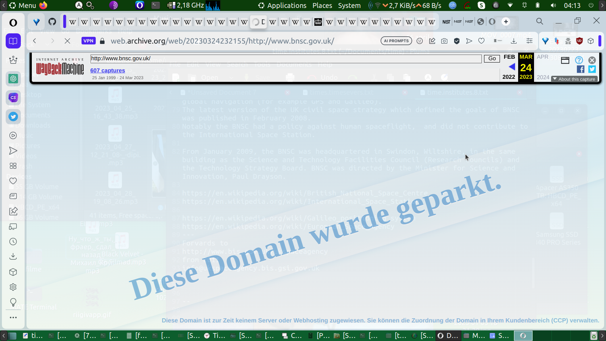Jump to FEB captures in the timeline

509,57
